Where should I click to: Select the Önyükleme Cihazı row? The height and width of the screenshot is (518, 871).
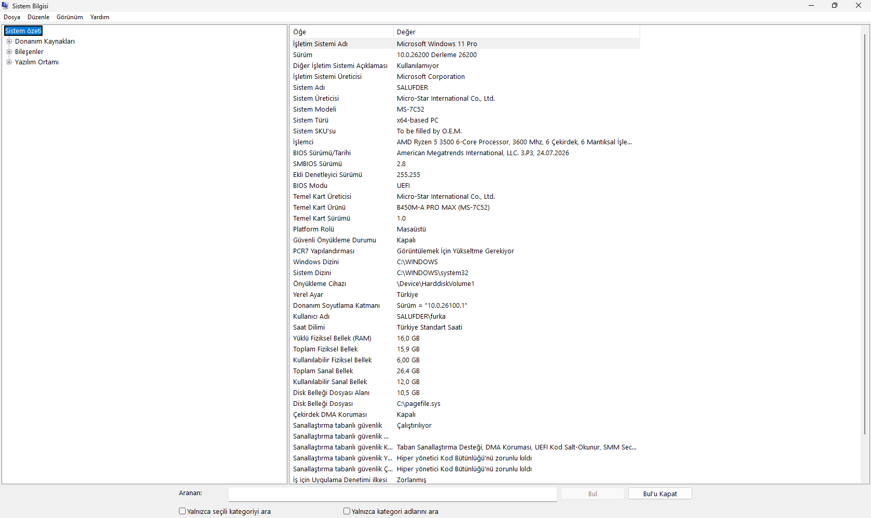pyautogui.click(x=465, y=284)
